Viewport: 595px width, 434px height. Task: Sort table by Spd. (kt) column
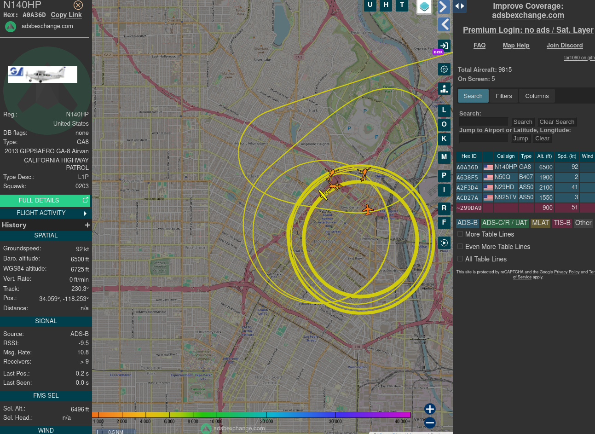coord(566,156)
